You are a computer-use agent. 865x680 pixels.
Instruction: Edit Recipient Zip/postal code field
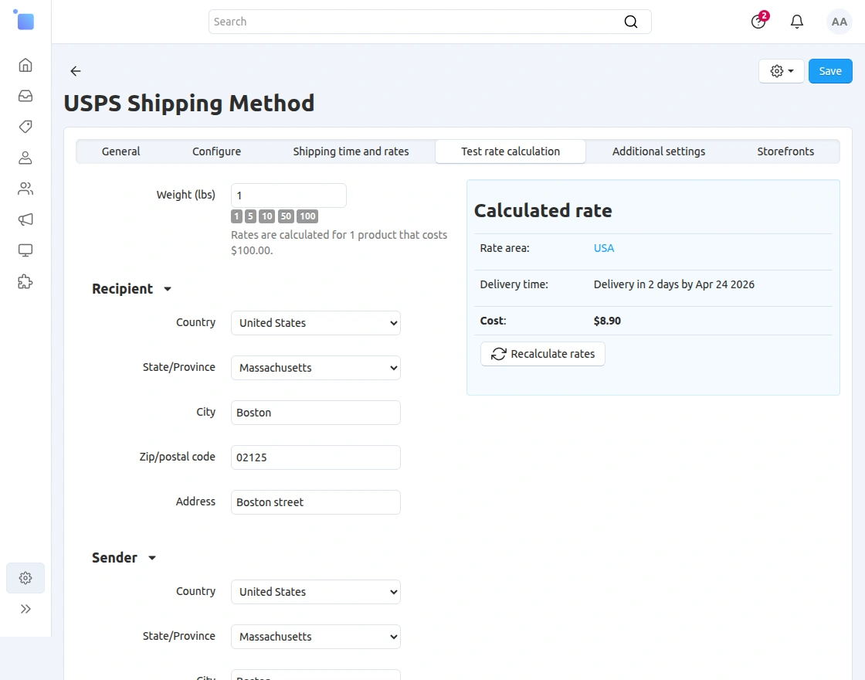tap(316, 457)
